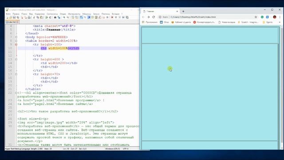Create a new document in Notepad++ toolbar
The height and width of the screenshot is (160, 284).
[7, 17]
